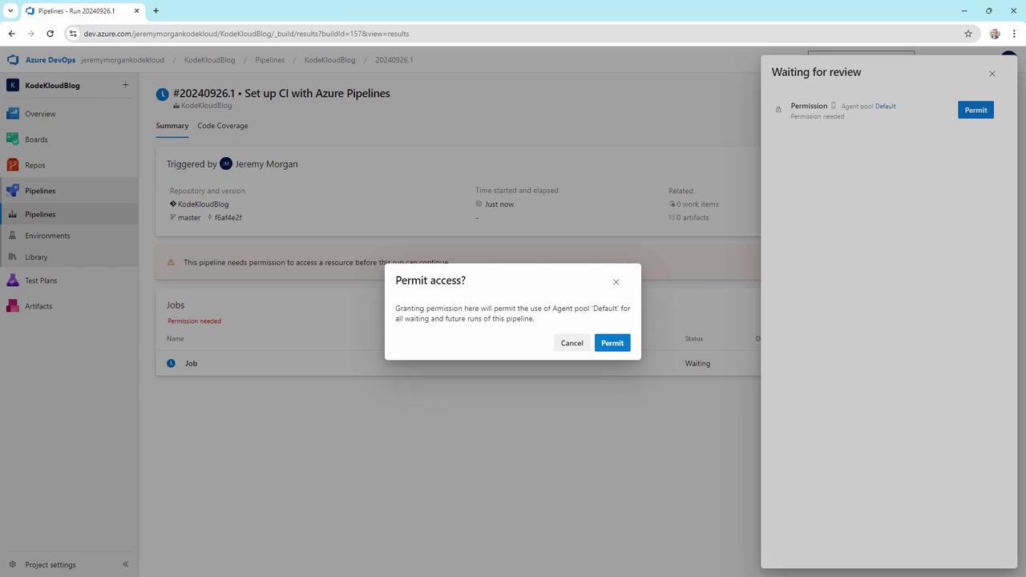Open the Boards sidebar icon

coord(12,139)
